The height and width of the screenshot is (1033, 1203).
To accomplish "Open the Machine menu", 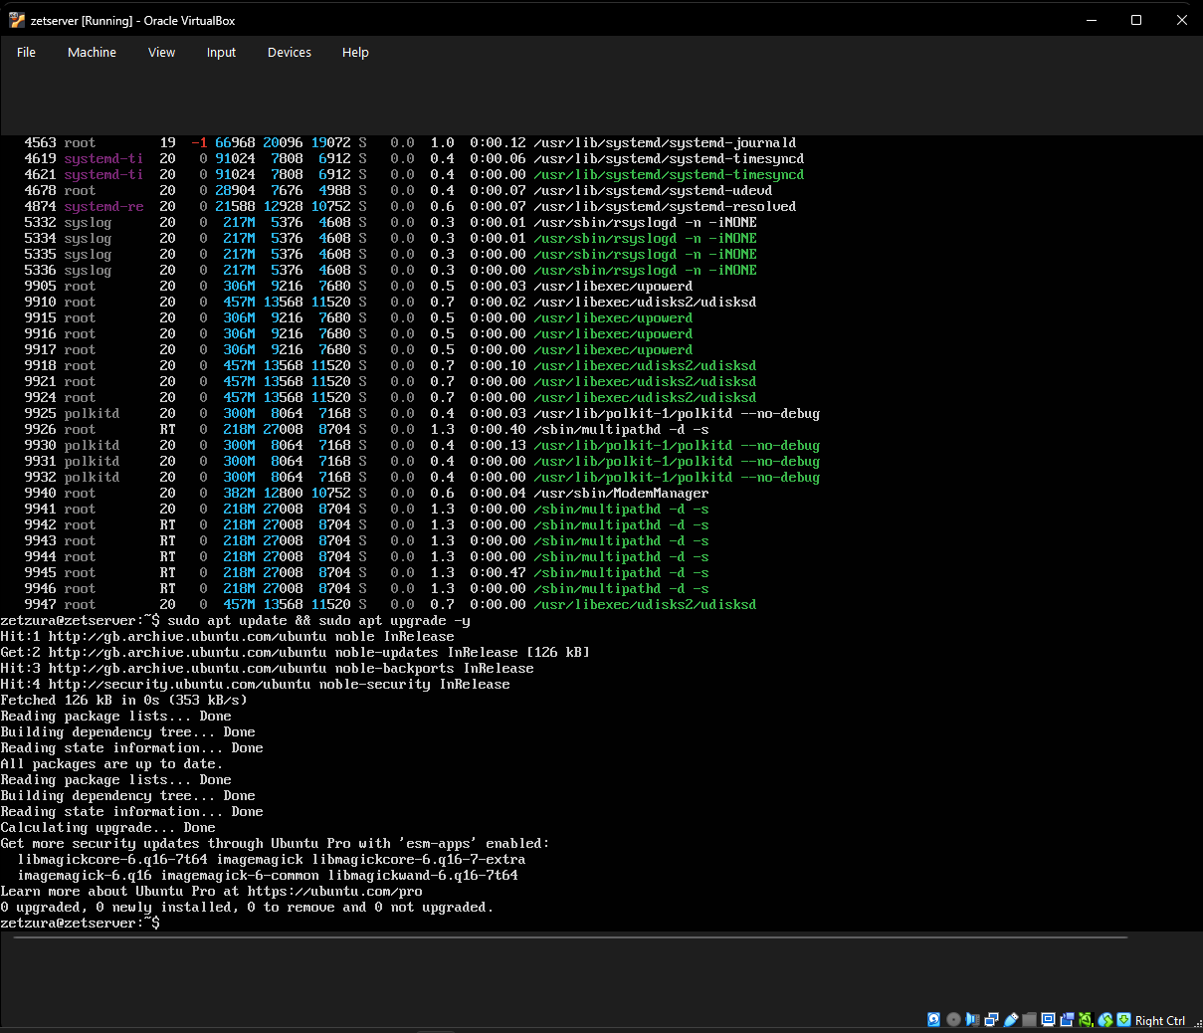I will (92, 52).
